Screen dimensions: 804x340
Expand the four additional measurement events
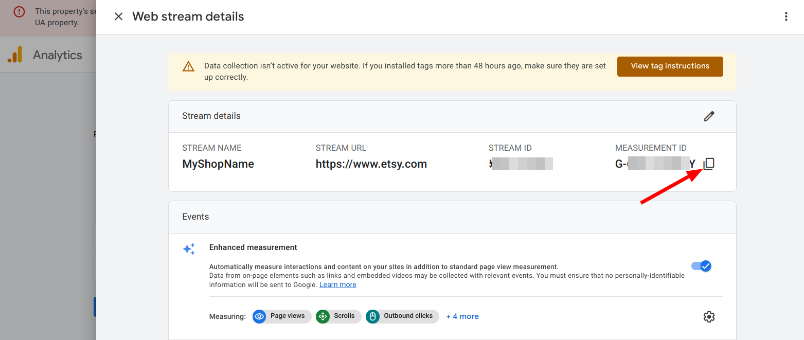[462, 316]
